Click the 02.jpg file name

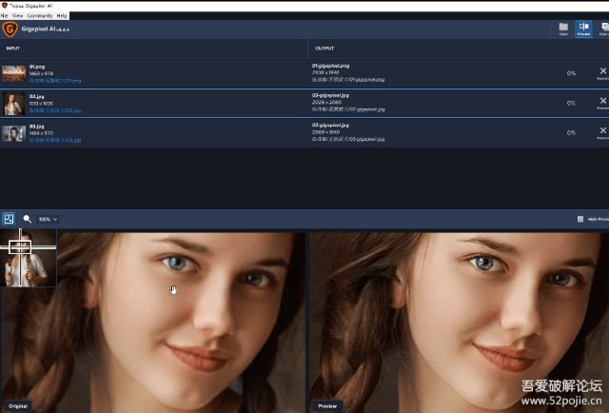(x=36, y=96)
